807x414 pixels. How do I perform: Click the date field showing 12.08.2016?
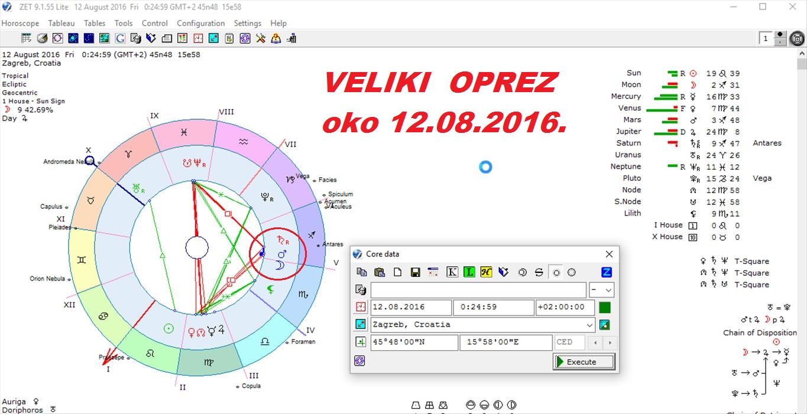click(410, 307)
